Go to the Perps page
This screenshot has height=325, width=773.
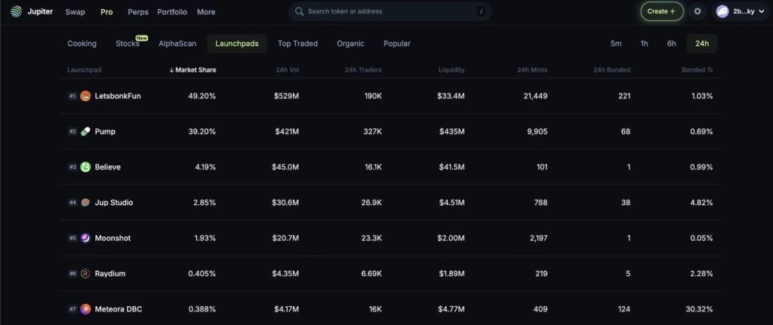coord(138,12)
